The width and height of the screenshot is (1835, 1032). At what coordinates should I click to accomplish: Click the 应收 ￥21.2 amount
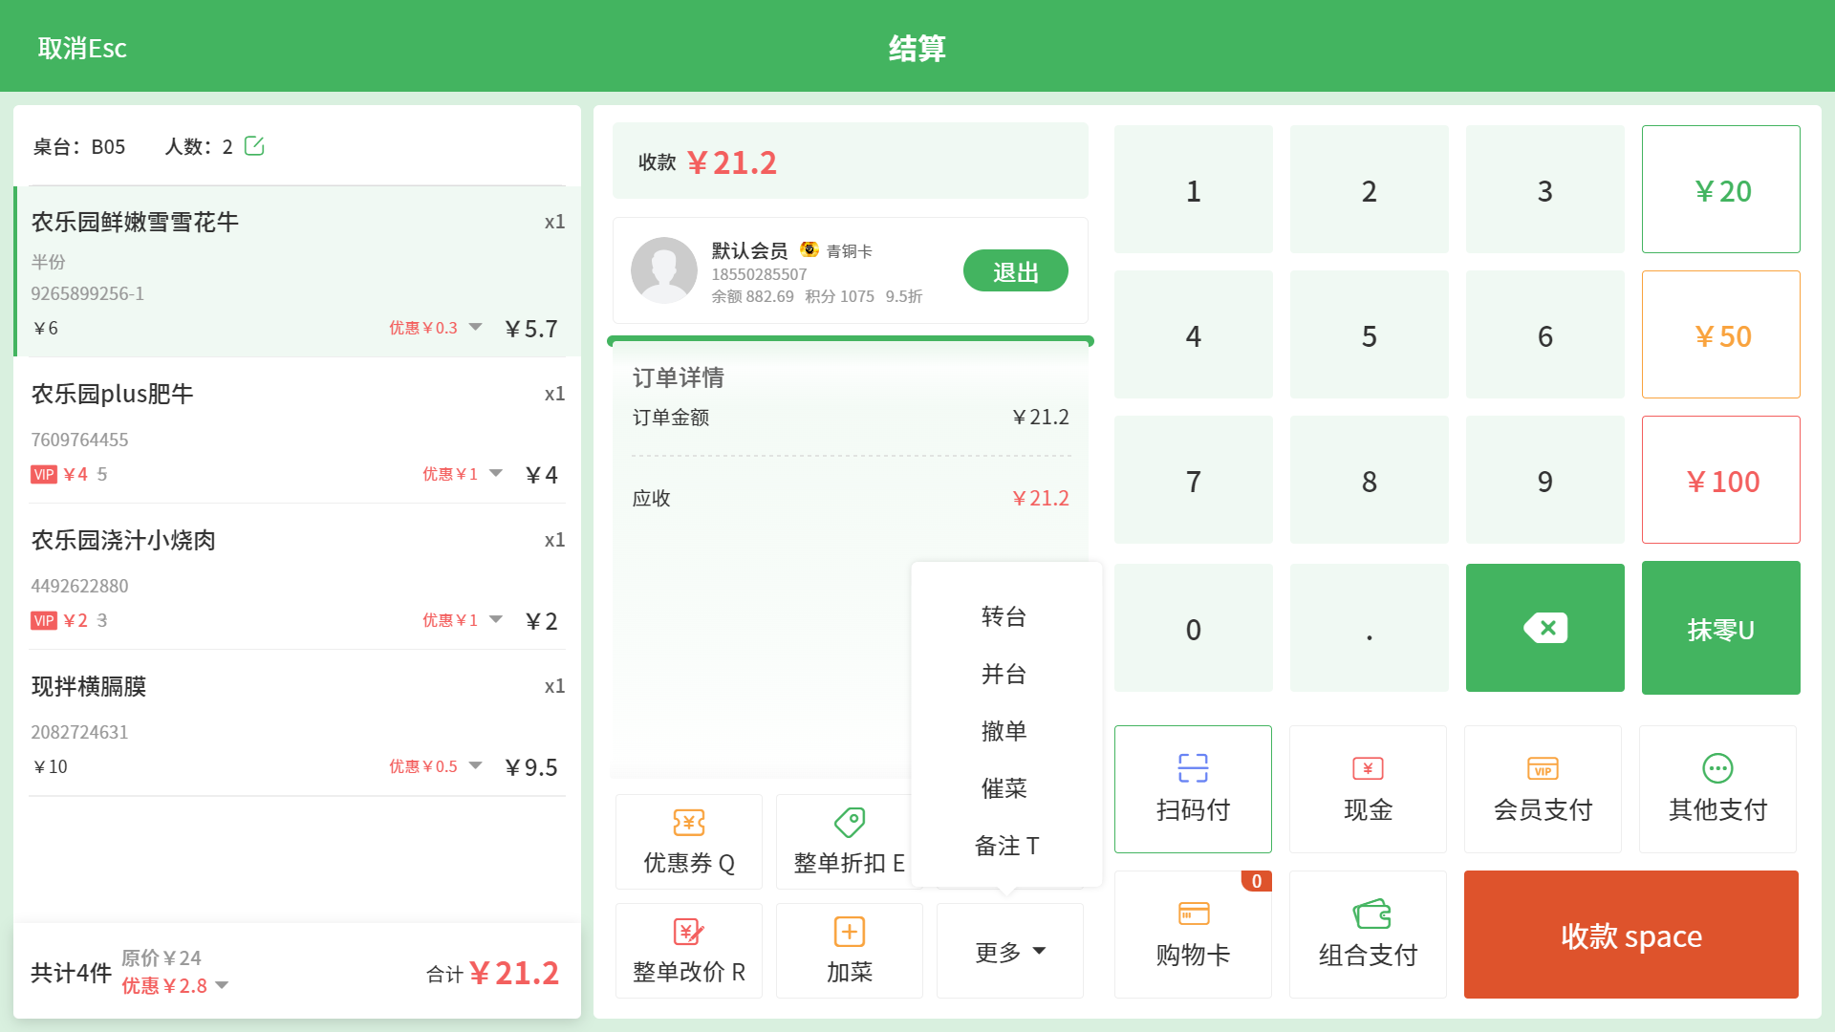pos(1041,498)
